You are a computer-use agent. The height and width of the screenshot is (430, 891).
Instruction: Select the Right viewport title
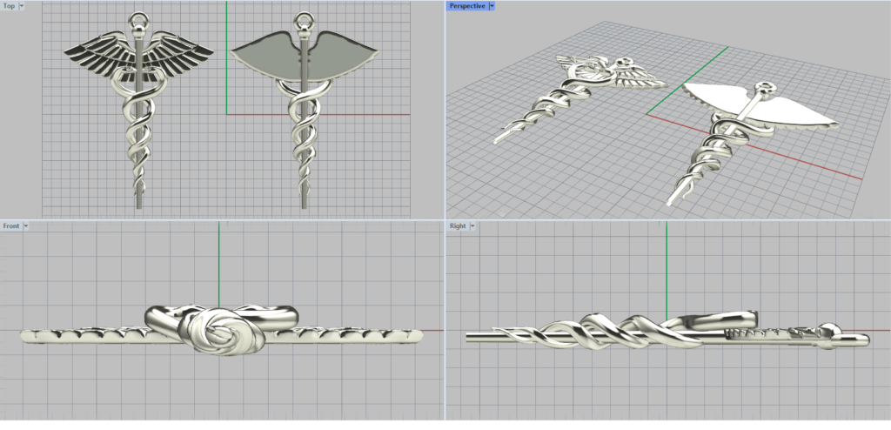(x=457, y=226)
